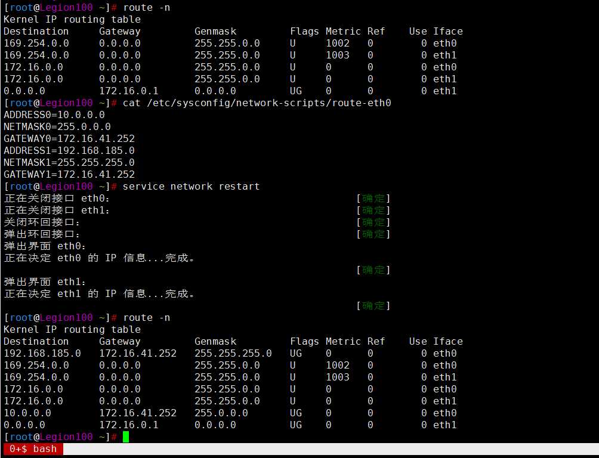The image size is (599, 458).
Task: Click metric '1003' in second routing table
Action: coord(338,377)
